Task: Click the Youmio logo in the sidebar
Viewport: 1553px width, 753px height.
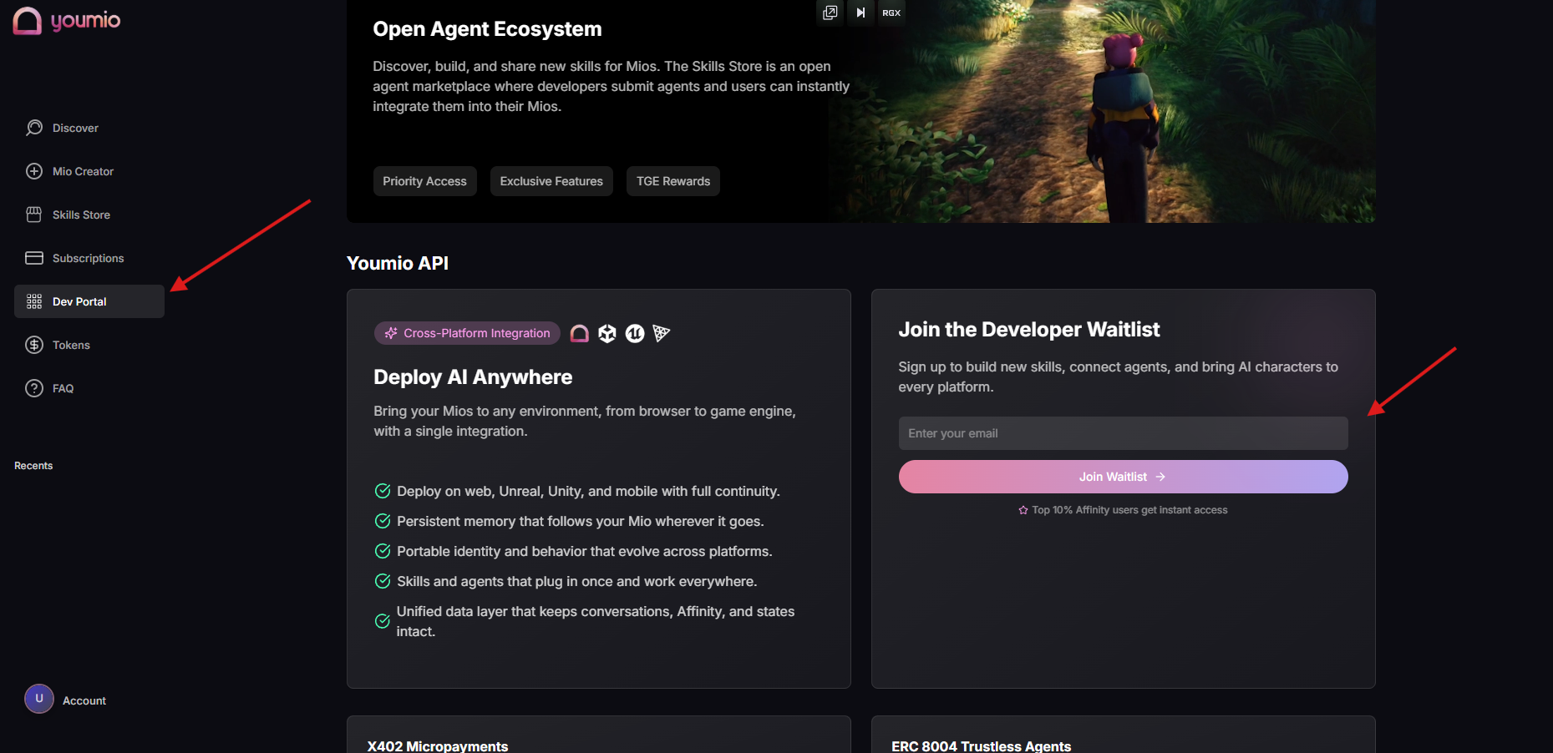Action: 67,21
